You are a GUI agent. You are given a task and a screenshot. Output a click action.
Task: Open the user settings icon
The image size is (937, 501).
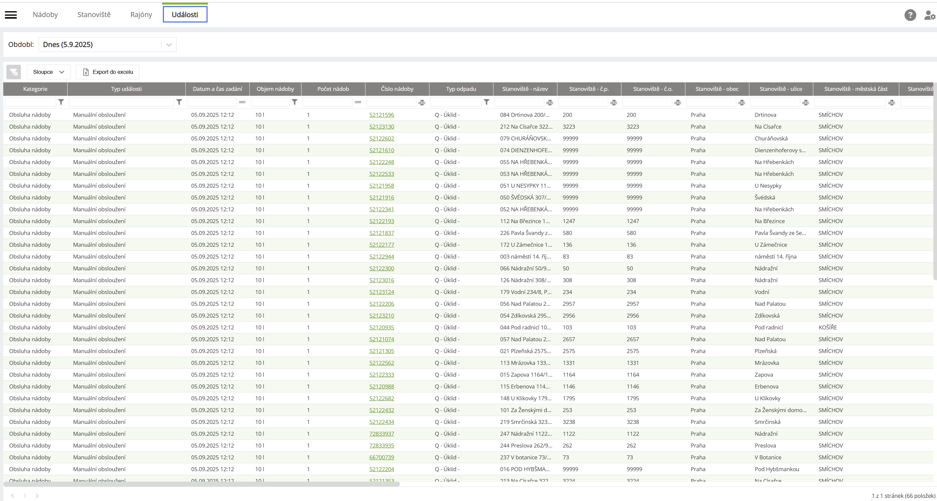pos(929,15)
